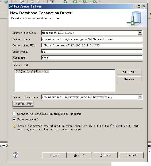
Task: Click the Microsoft SQL Server template text
Action: click(x=58, y=33)
